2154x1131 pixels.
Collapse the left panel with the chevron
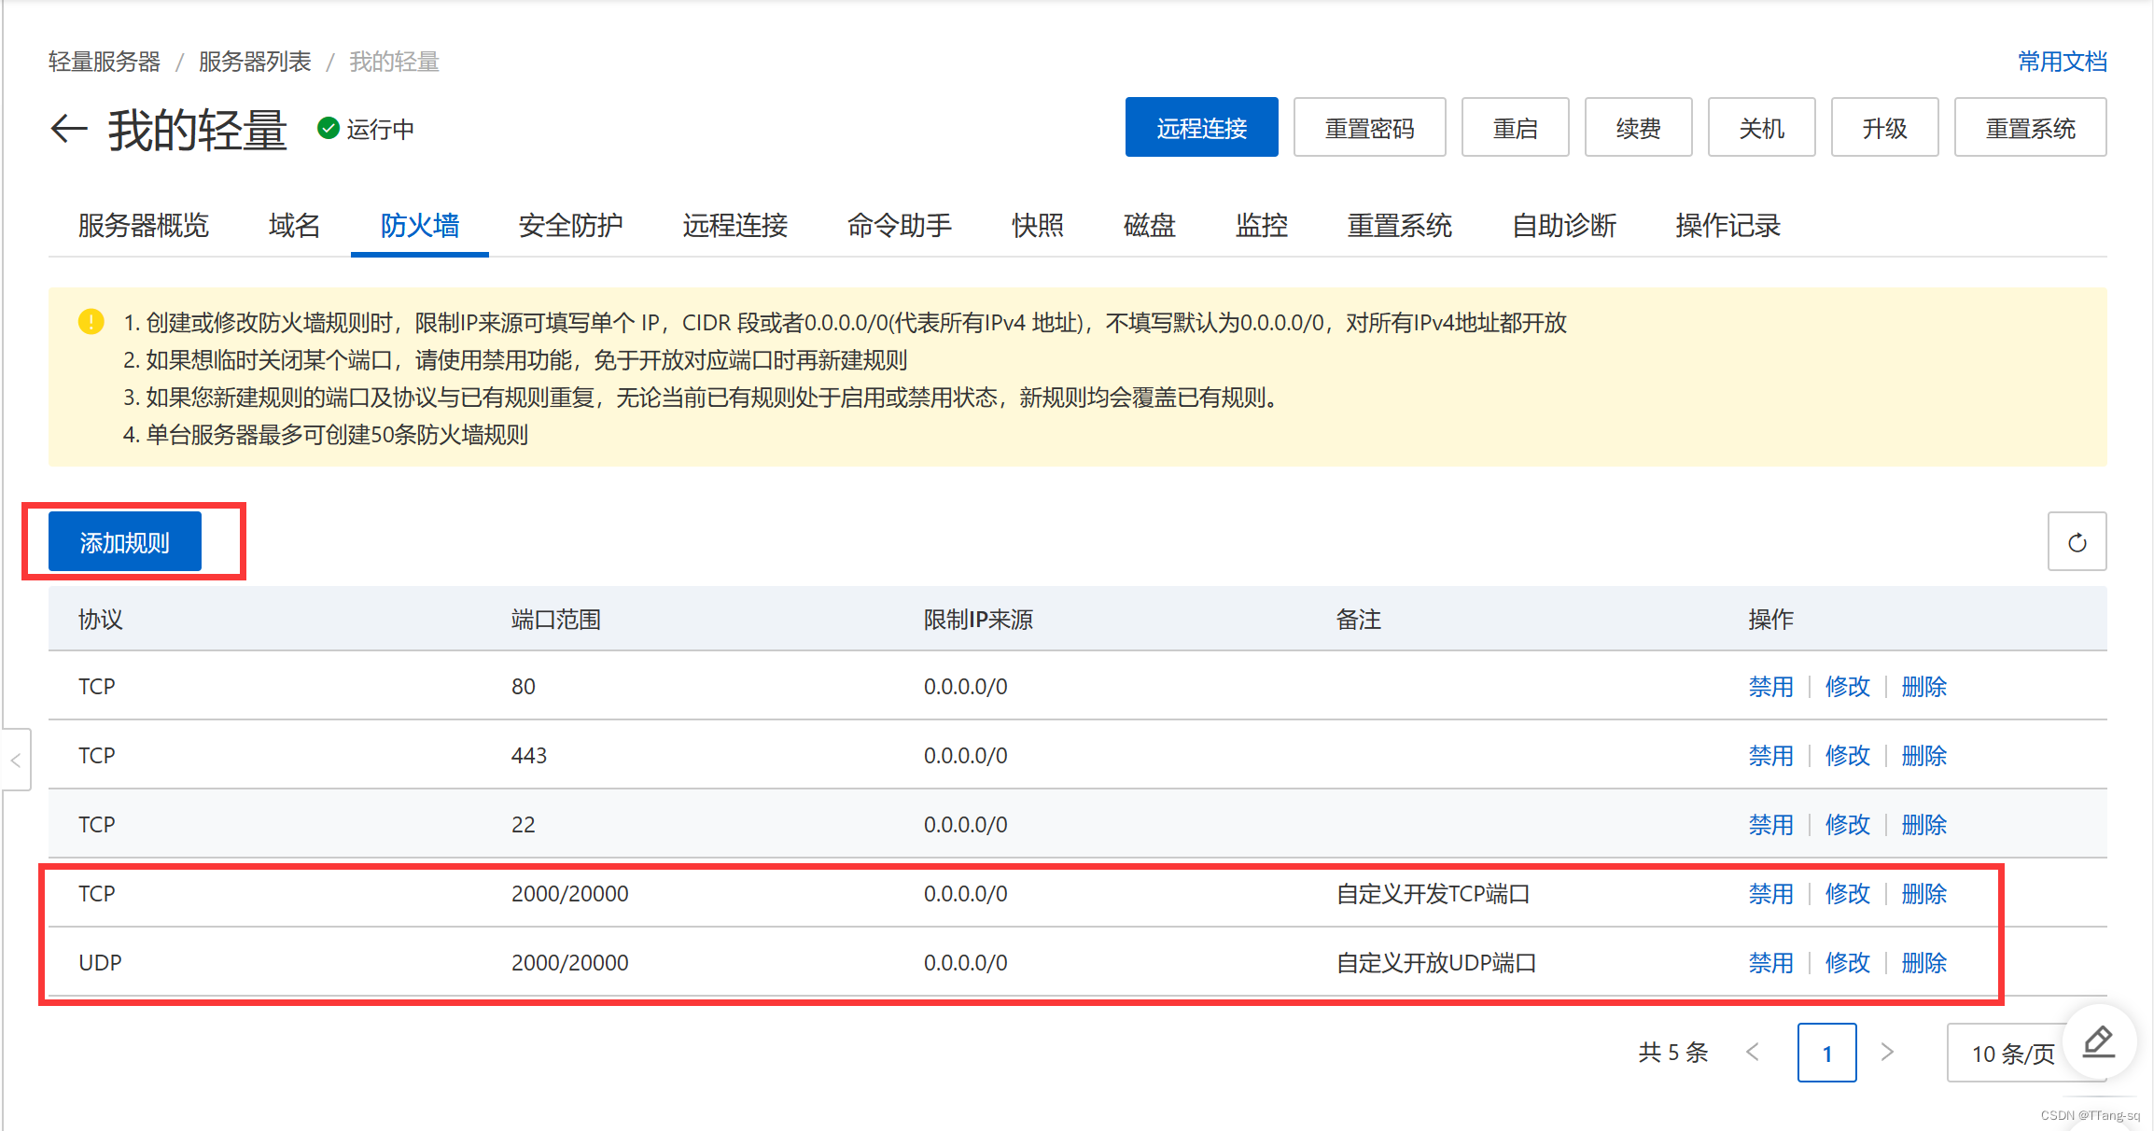click(16, 760)
